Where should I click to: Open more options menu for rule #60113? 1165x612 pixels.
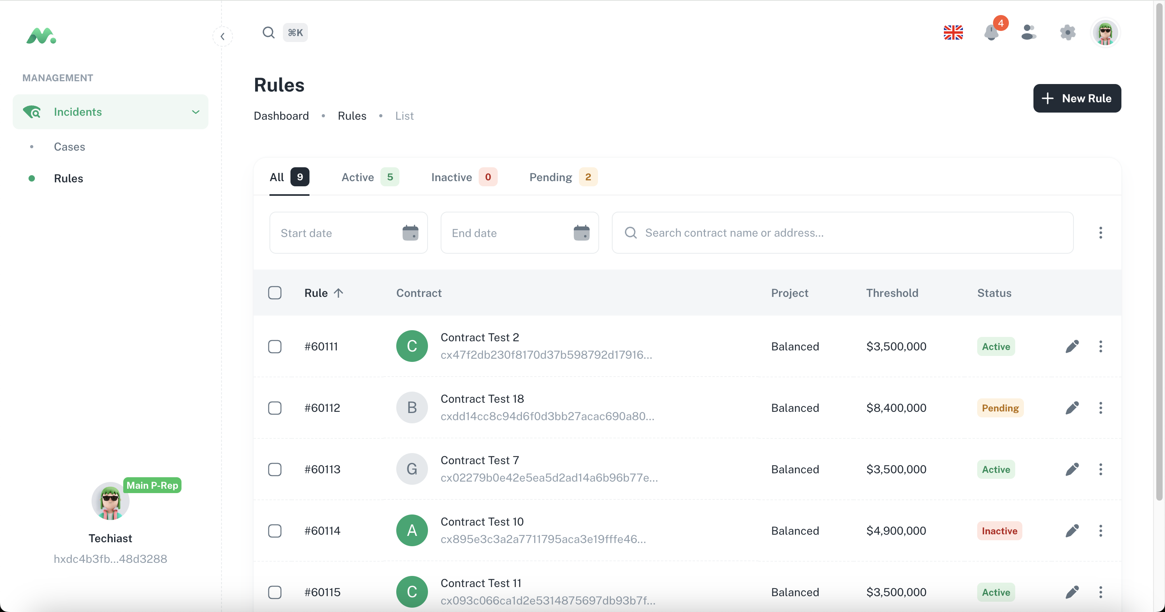(x=1100, y=470)
